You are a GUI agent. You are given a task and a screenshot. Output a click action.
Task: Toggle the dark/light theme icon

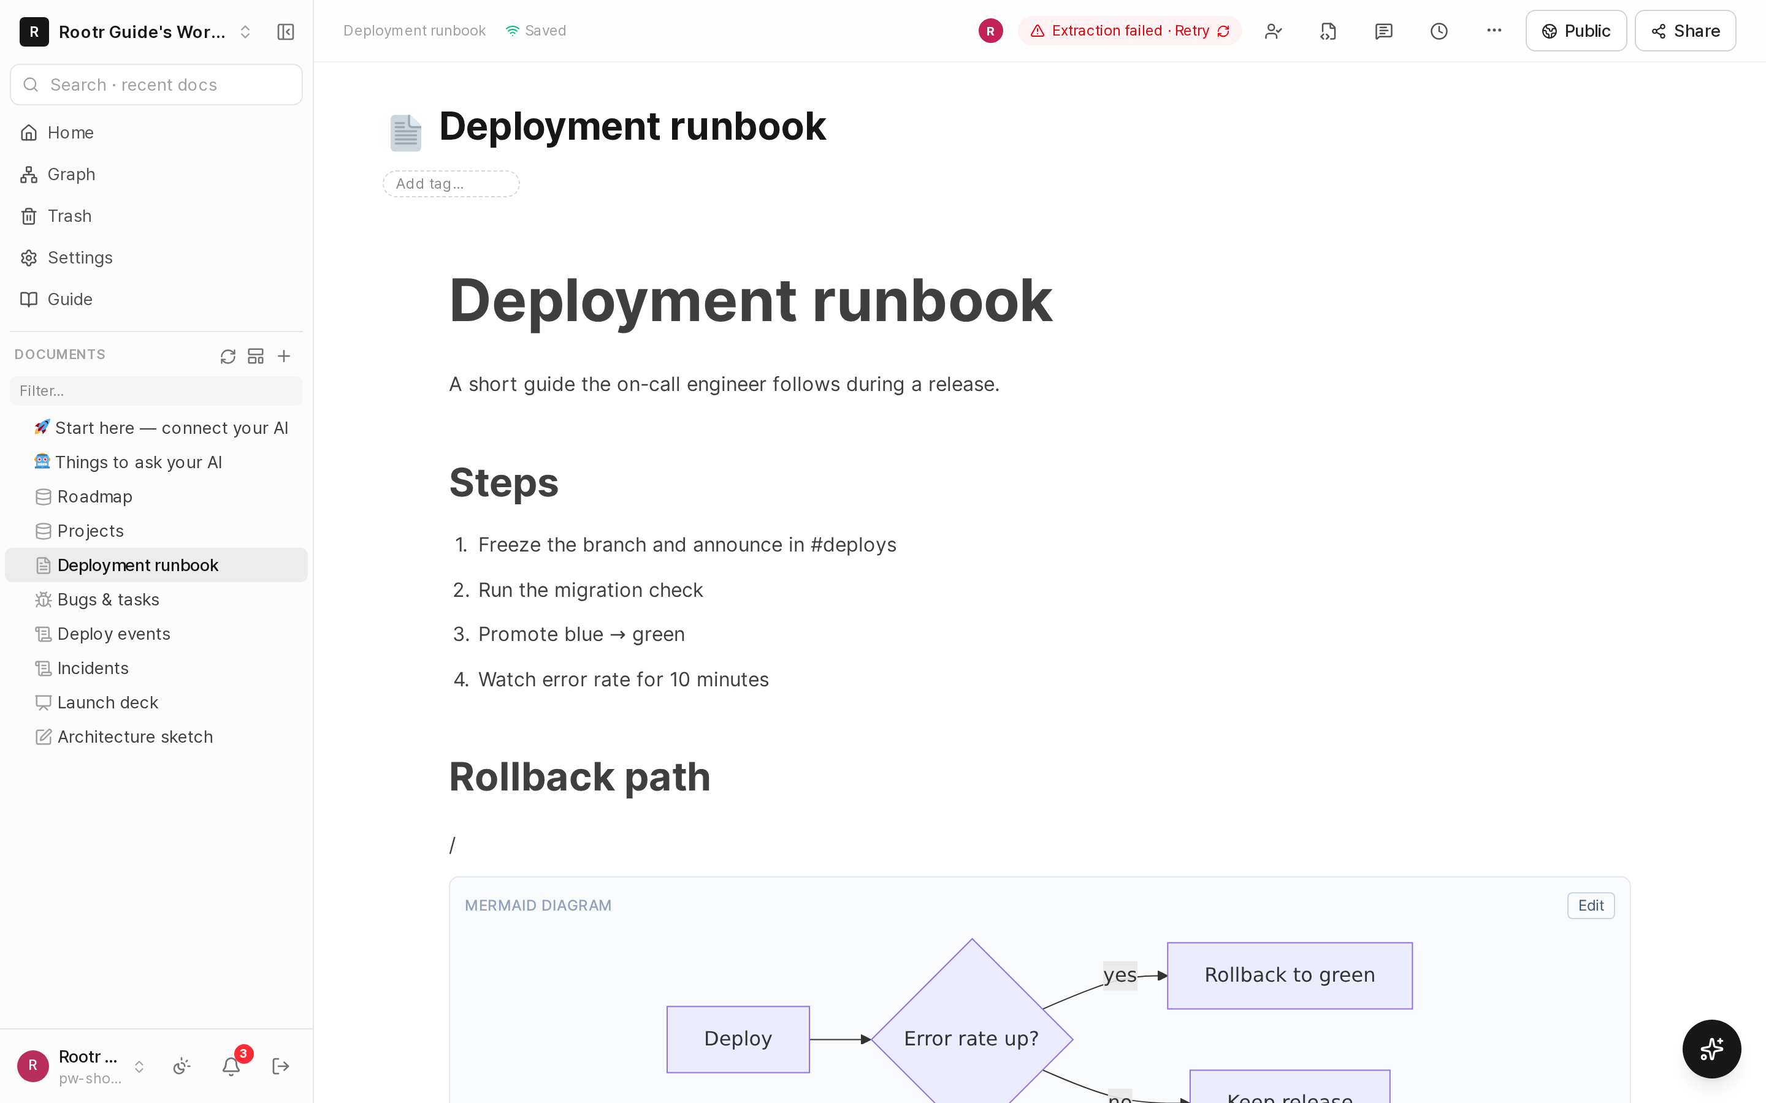click(182, 1066)
